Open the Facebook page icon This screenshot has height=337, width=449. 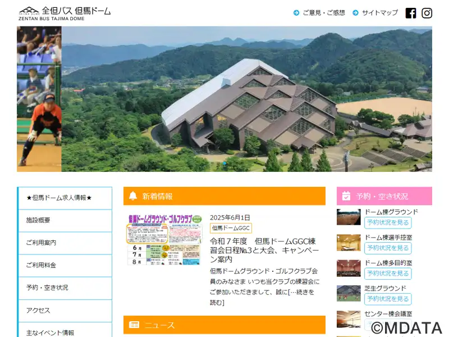coord(411,13)
